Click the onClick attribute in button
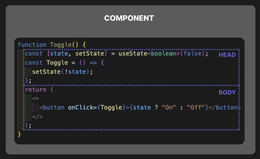Viewport: 260px width, 159px height. [x=80, y=108]
